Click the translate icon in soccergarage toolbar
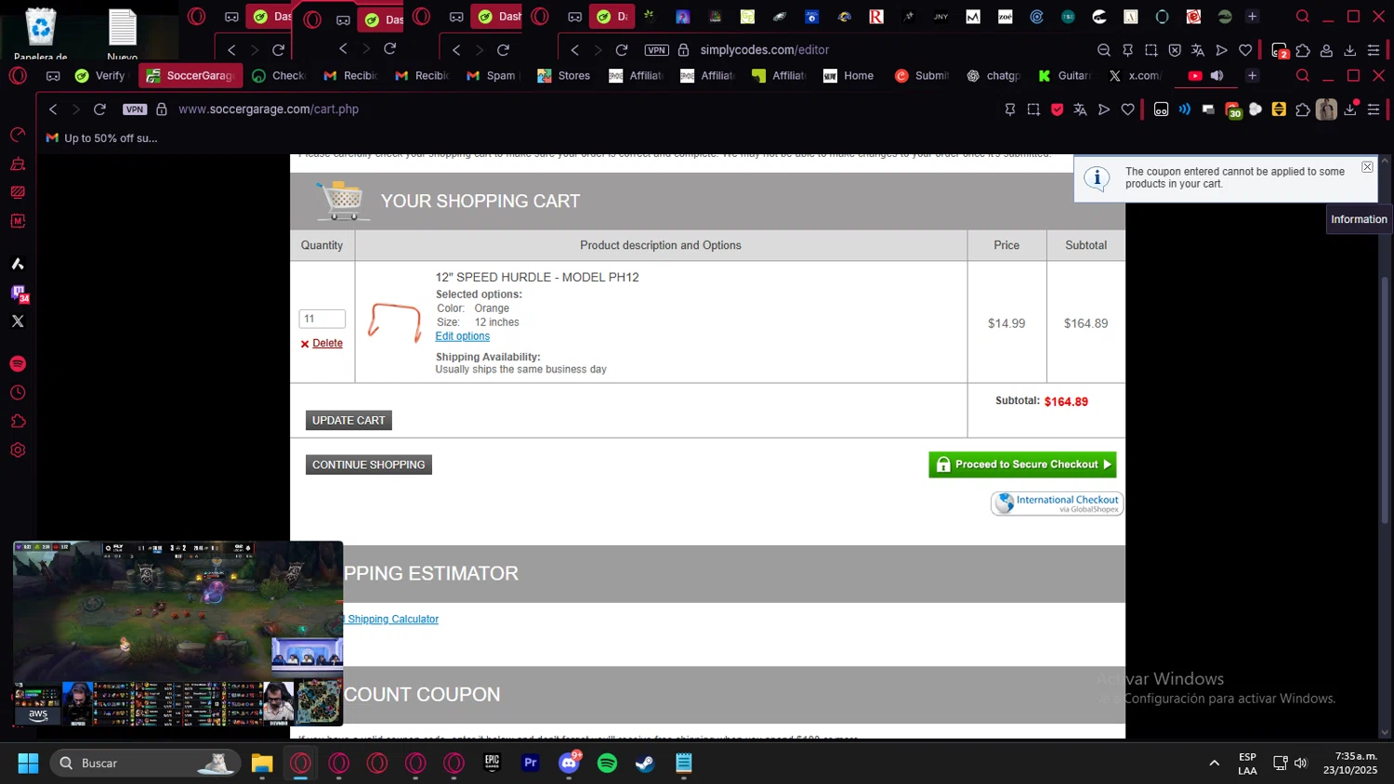1394x784 pixels. pyautogui.click(x=1080, y=109)
